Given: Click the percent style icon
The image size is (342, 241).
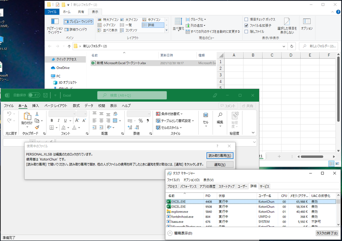Looking at the screenshot, I should pos(141,121).
